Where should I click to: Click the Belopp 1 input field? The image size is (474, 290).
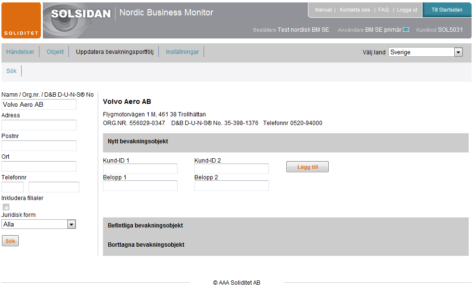pyautogui.click(x=140, y=186)
